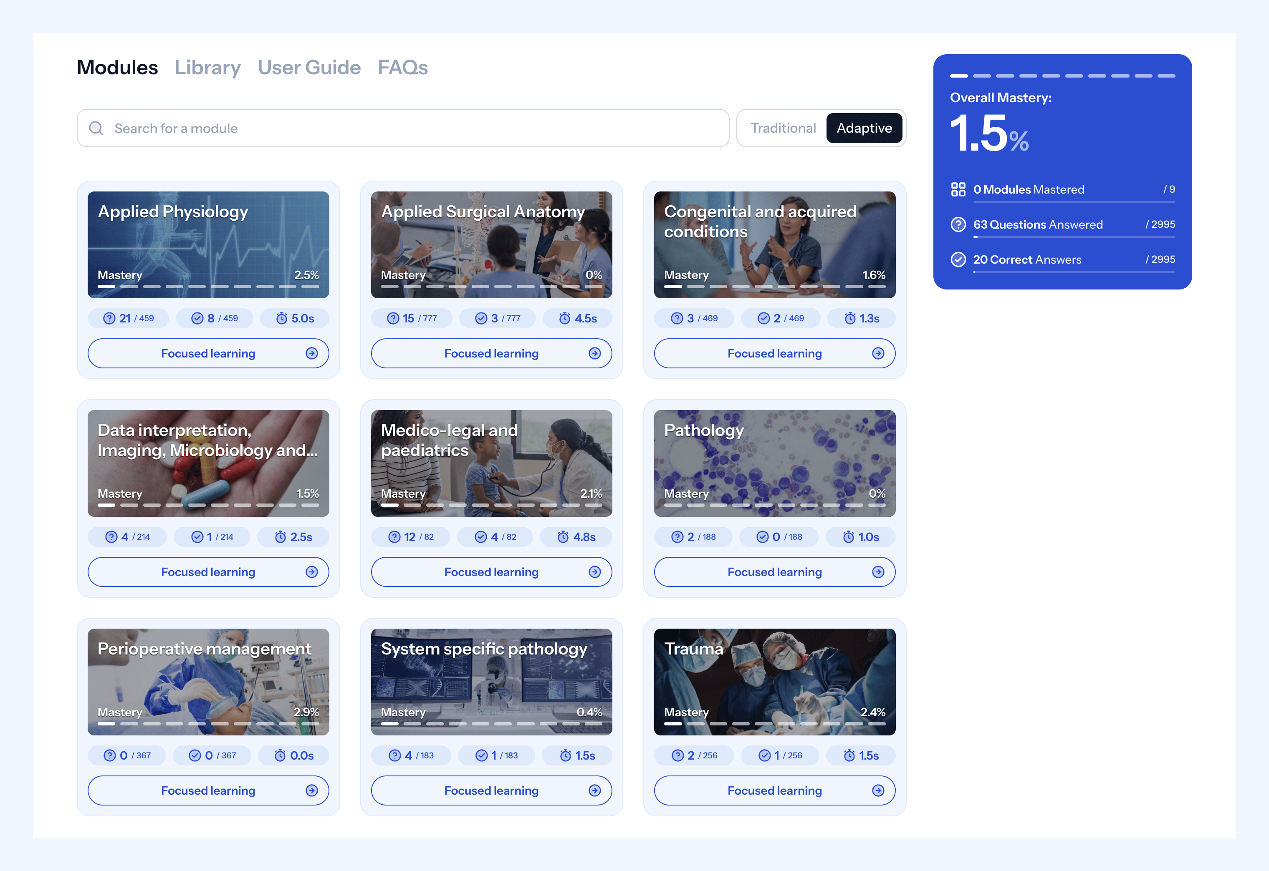Click System specific pathology timer icon
The image size is (1269, 871).
pos(566,755)
